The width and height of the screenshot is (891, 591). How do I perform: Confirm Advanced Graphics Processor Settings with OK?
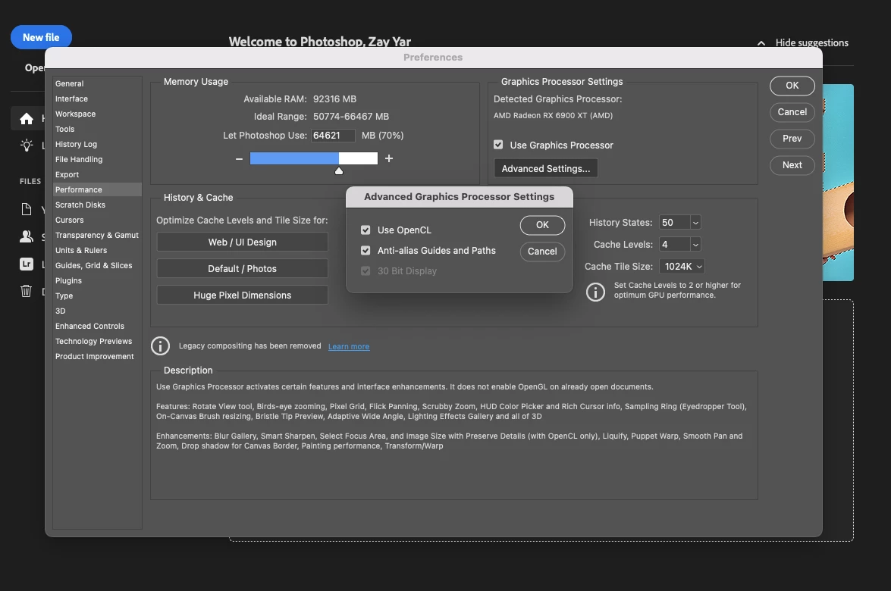coord(542,225)
